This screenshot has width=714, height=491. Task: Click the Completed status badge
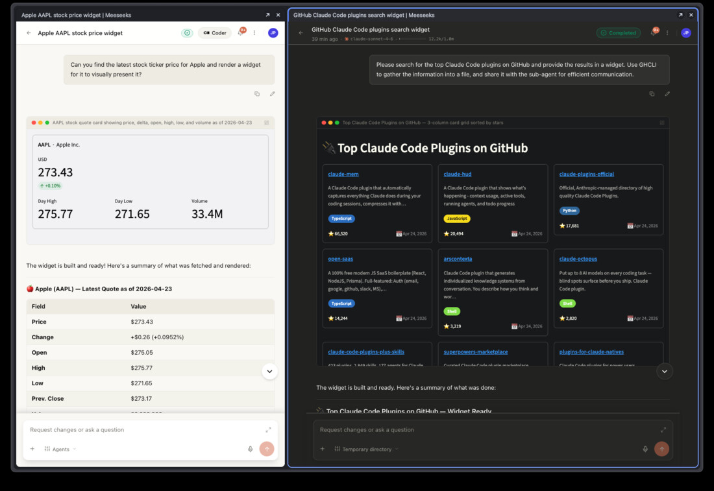click(x=619, y=33)
